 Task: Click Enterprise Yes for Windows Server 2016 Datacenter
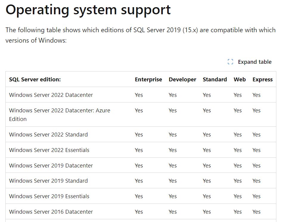139,212
